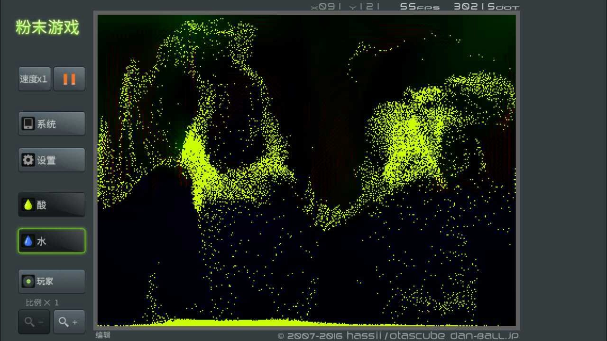Click the 粉末游戏 title logo
Image resolution: width=607 pixels, height=341 pixels.
pyautogui.click(x=47, y=27)
